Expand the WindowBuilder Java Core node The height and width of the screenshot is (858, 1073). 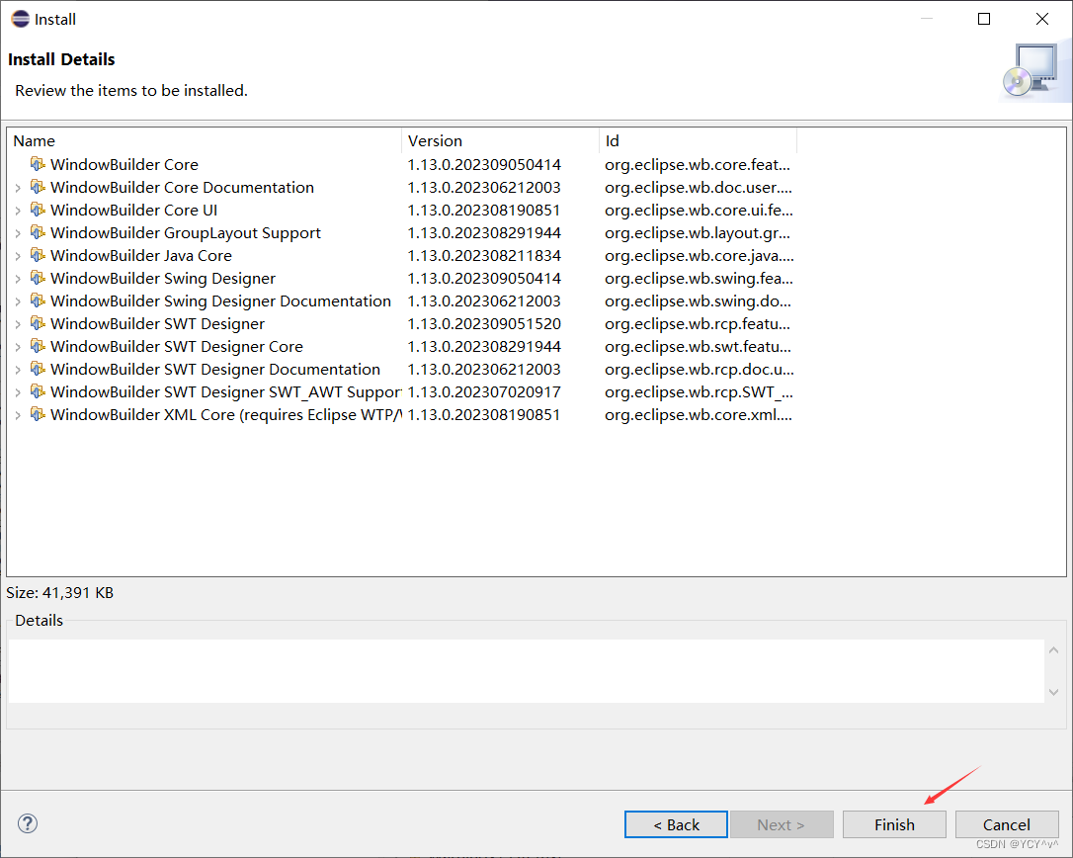point(18,256)
